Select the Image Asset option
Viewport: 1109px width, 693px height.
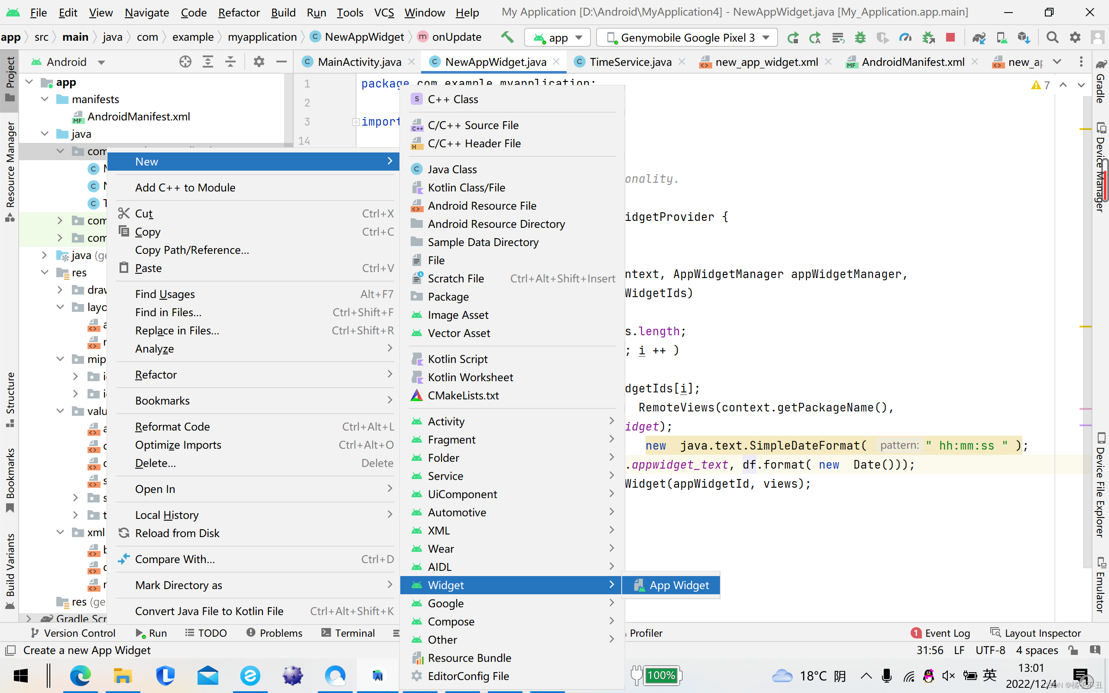[458, 314]
